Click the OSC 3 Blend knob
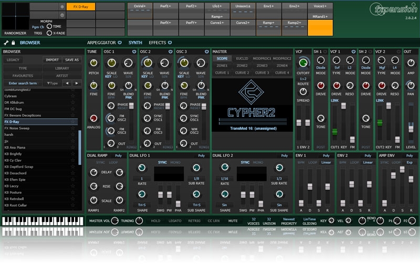This screenshot has width=420, height=279. tap(201, 85)
